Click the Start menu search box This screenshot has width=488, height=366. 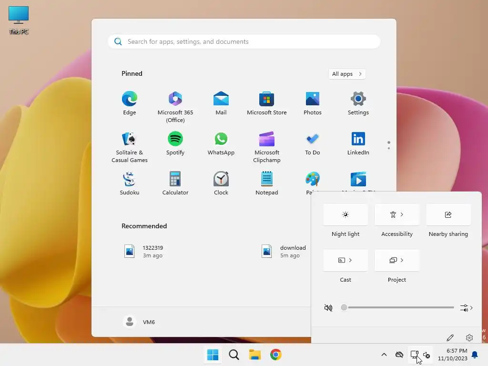pos(244,41)
